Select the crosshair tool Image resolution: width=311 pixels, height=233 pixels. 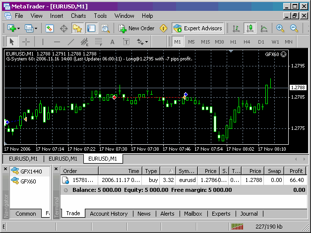point(26,42)
